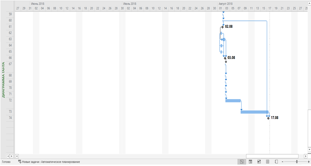The image size is (311, 166).
Task: Switch to Team Planner view icon
Action: 259,162
